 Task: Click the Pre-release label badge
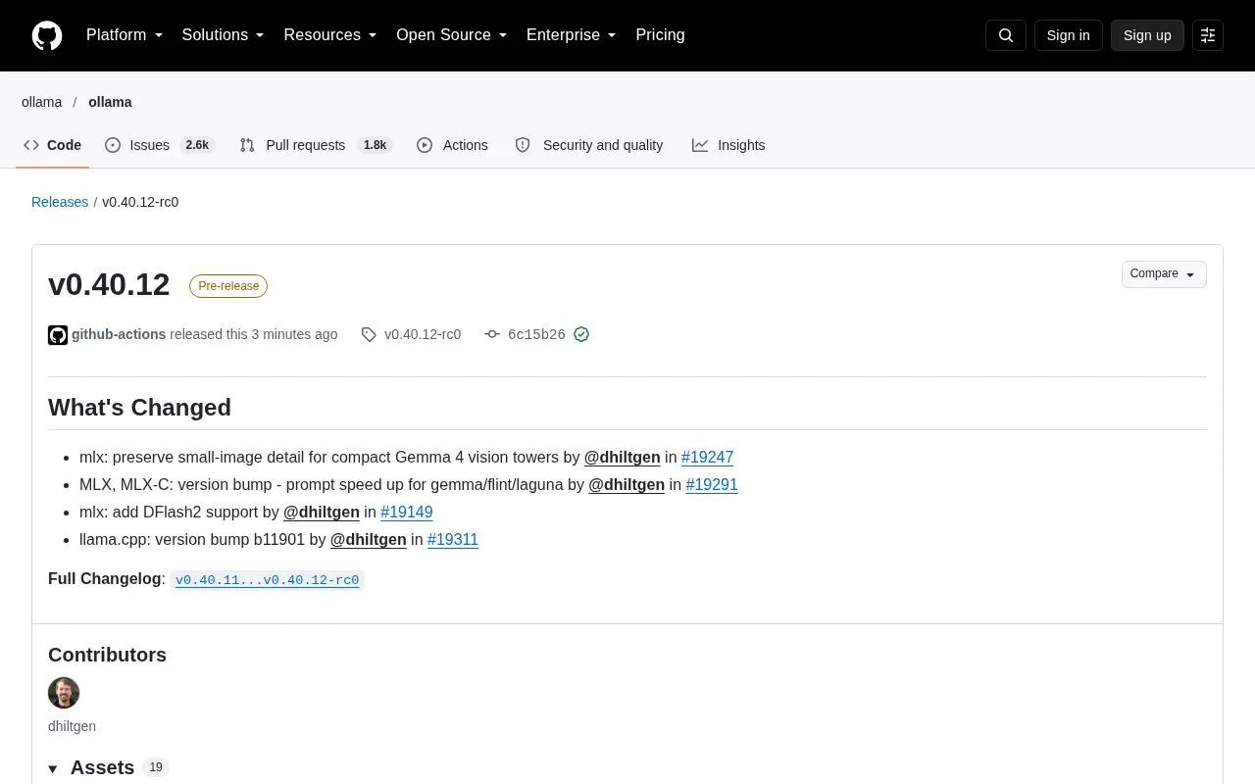(x=228, y=286)
